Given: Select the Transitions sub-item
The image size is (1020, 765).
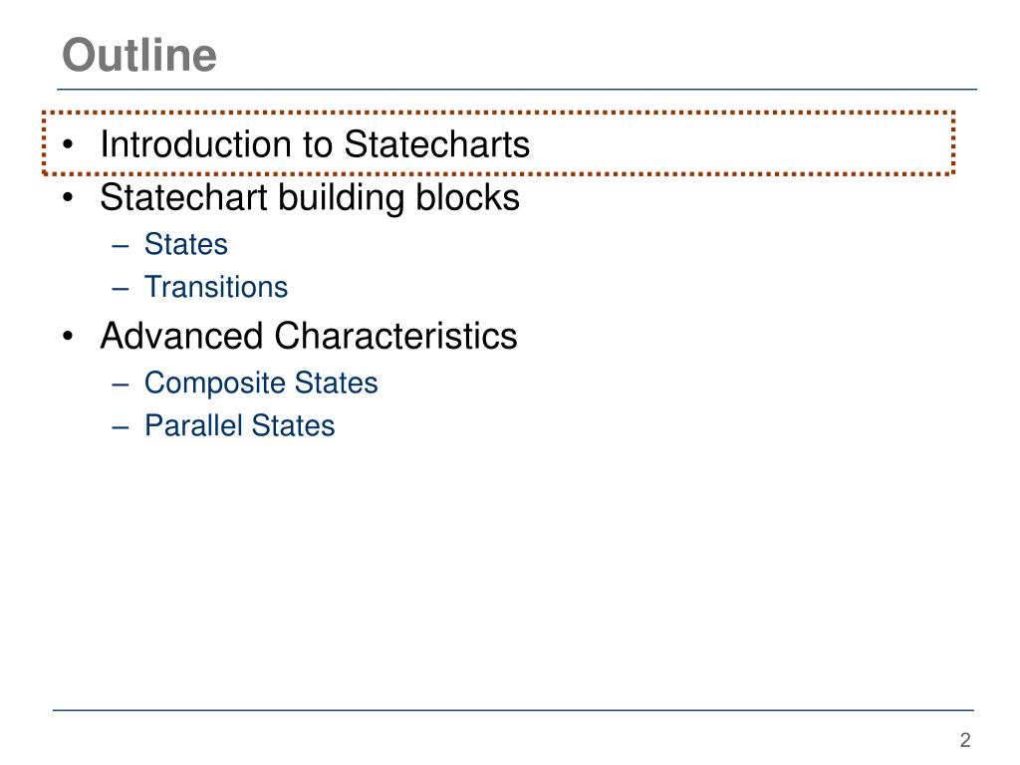Looking at the screenshot, I should click(x=216, y=287).
